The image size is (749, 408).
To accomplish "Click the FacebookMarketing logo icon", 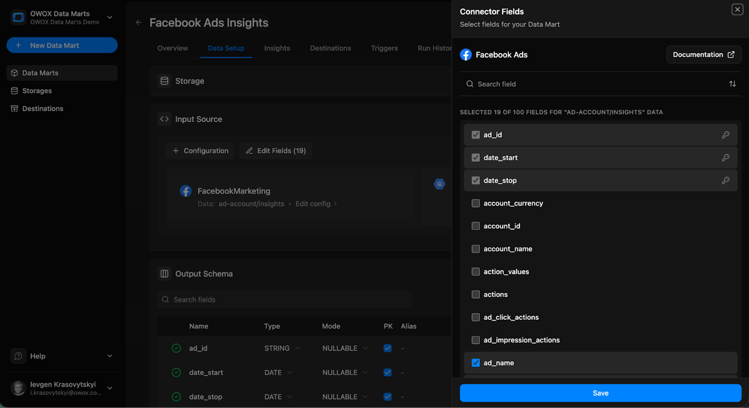I will pyautogui.click(x=186, y=191).
